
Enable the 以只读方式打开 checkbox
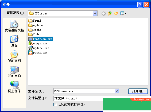pos(55,105)
